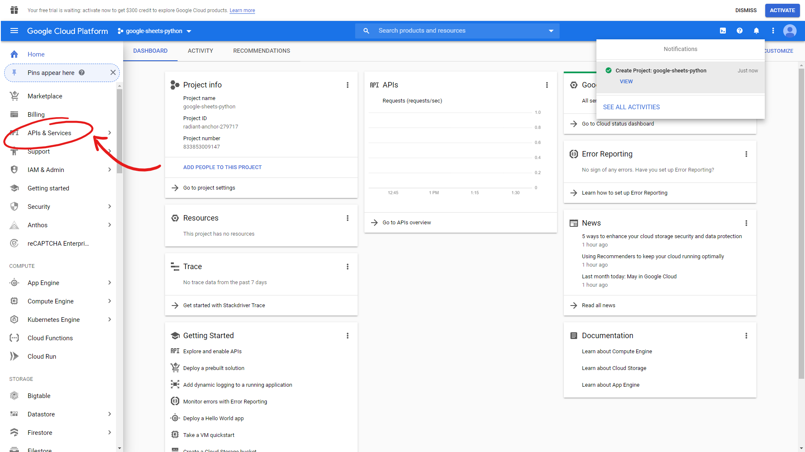The image size is (805, 452).
Task: Click the Kubernetes Engine sidebar icon
Action: [14, 319]
